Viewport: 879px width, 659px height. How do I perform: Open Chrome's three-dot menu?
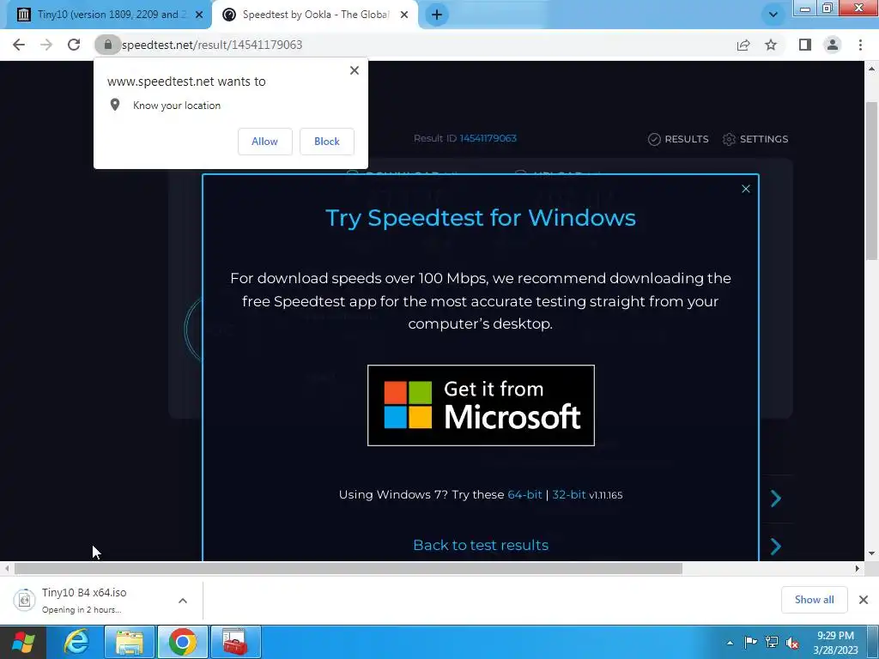(860, 45)
